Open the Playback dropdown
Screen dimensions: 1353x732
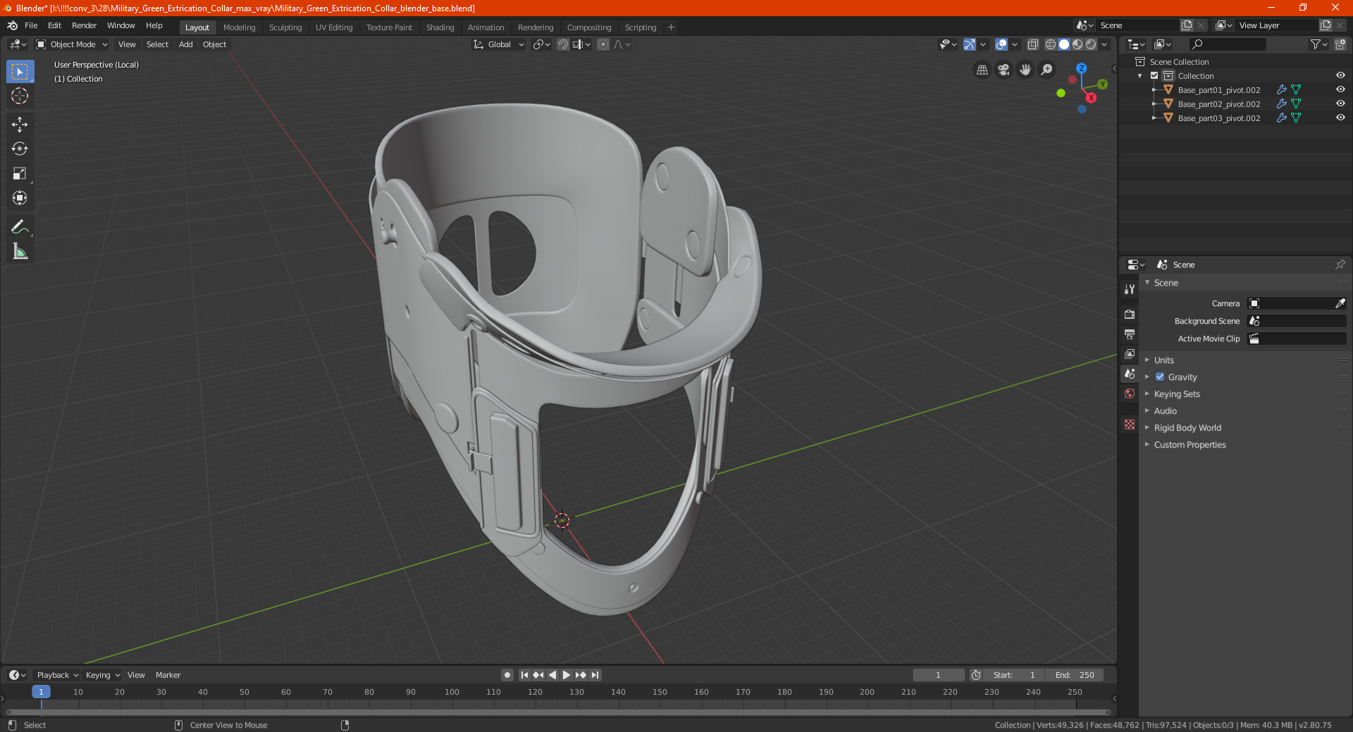coord(57,675)
